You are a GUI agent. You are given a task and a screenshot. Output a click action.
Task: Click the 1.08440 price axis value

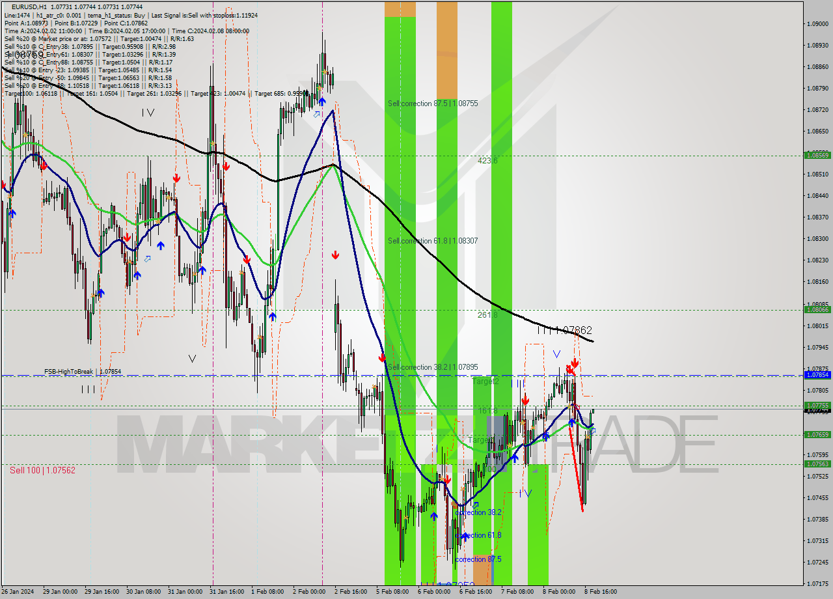coord(817,195)
